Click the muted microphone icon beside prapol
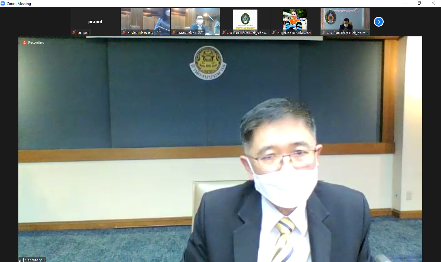This screenshot has width=441, height=262. click(x=74, y=32)
